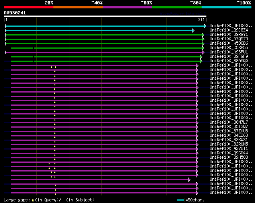The width and height of the screenshot is (255, 203).
Task: Click the green arrowhead of the B9R9Y1 alignment
Action: [203, 35]
